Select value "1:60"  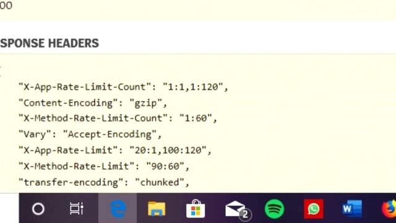point(196,118)
